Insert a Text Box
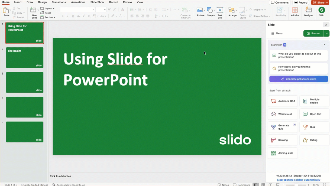Image resolution: width=330 pixels, height=186 pixels. coord(220,13)
